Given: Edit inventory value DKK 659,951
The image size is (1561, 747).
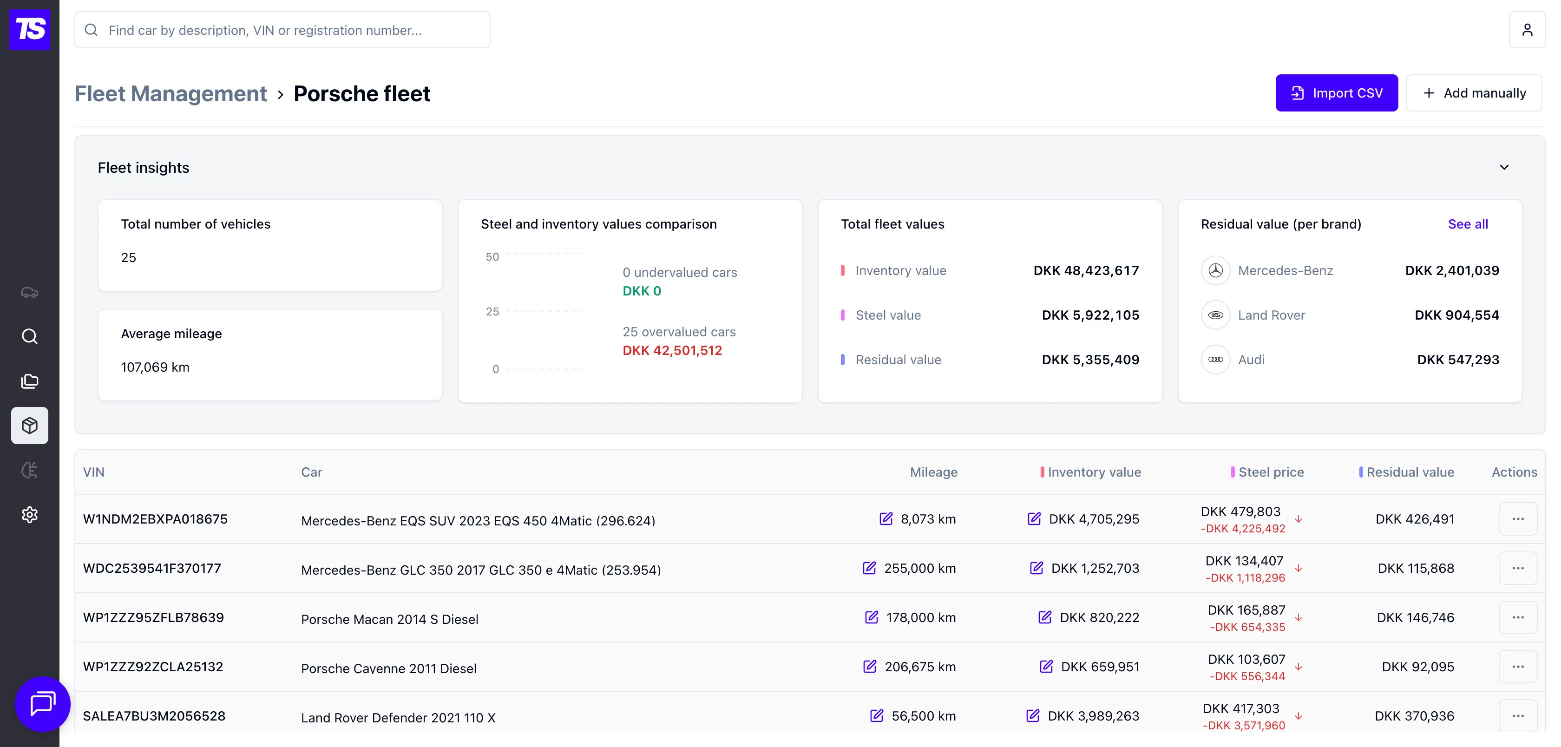Looking at the screenshot, I should [x=1047, y=667].
